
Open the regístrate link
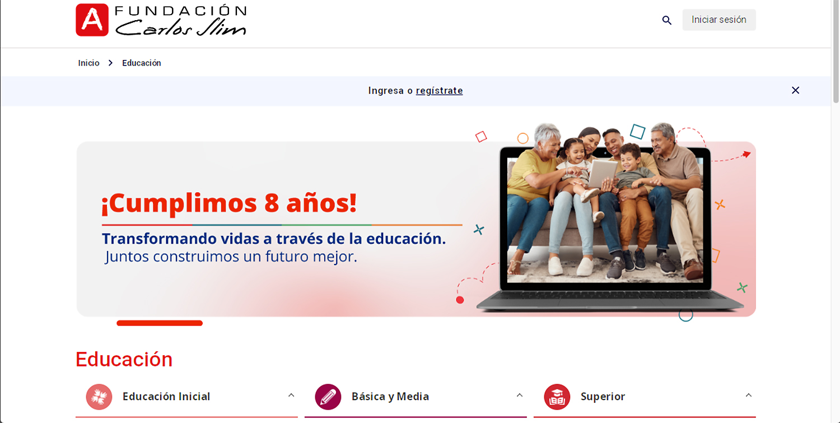439,91
